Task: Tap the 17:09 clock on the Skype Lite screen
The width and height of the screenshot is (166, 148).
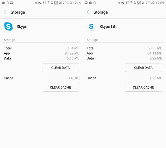Action: 160,3
